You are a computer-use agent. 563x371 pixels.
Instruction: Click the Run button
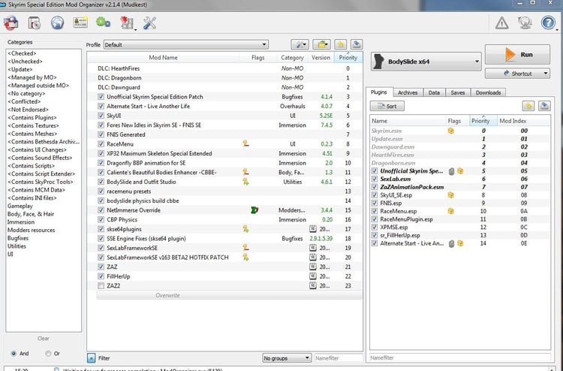click(x=517, y=55)
